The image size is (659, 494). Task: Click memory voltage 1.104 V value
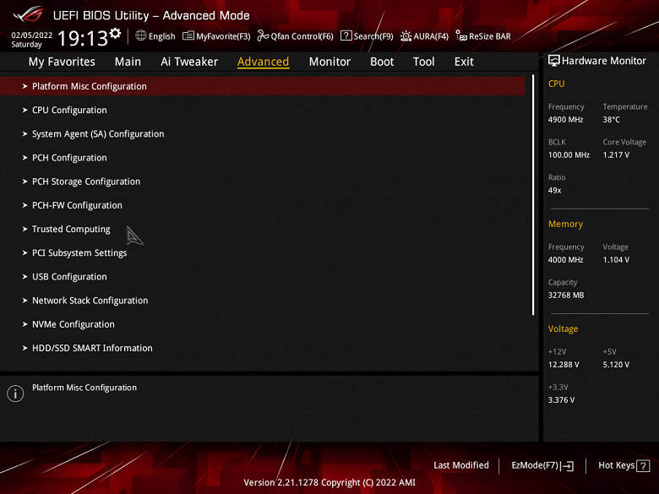[x=616, y=260]
